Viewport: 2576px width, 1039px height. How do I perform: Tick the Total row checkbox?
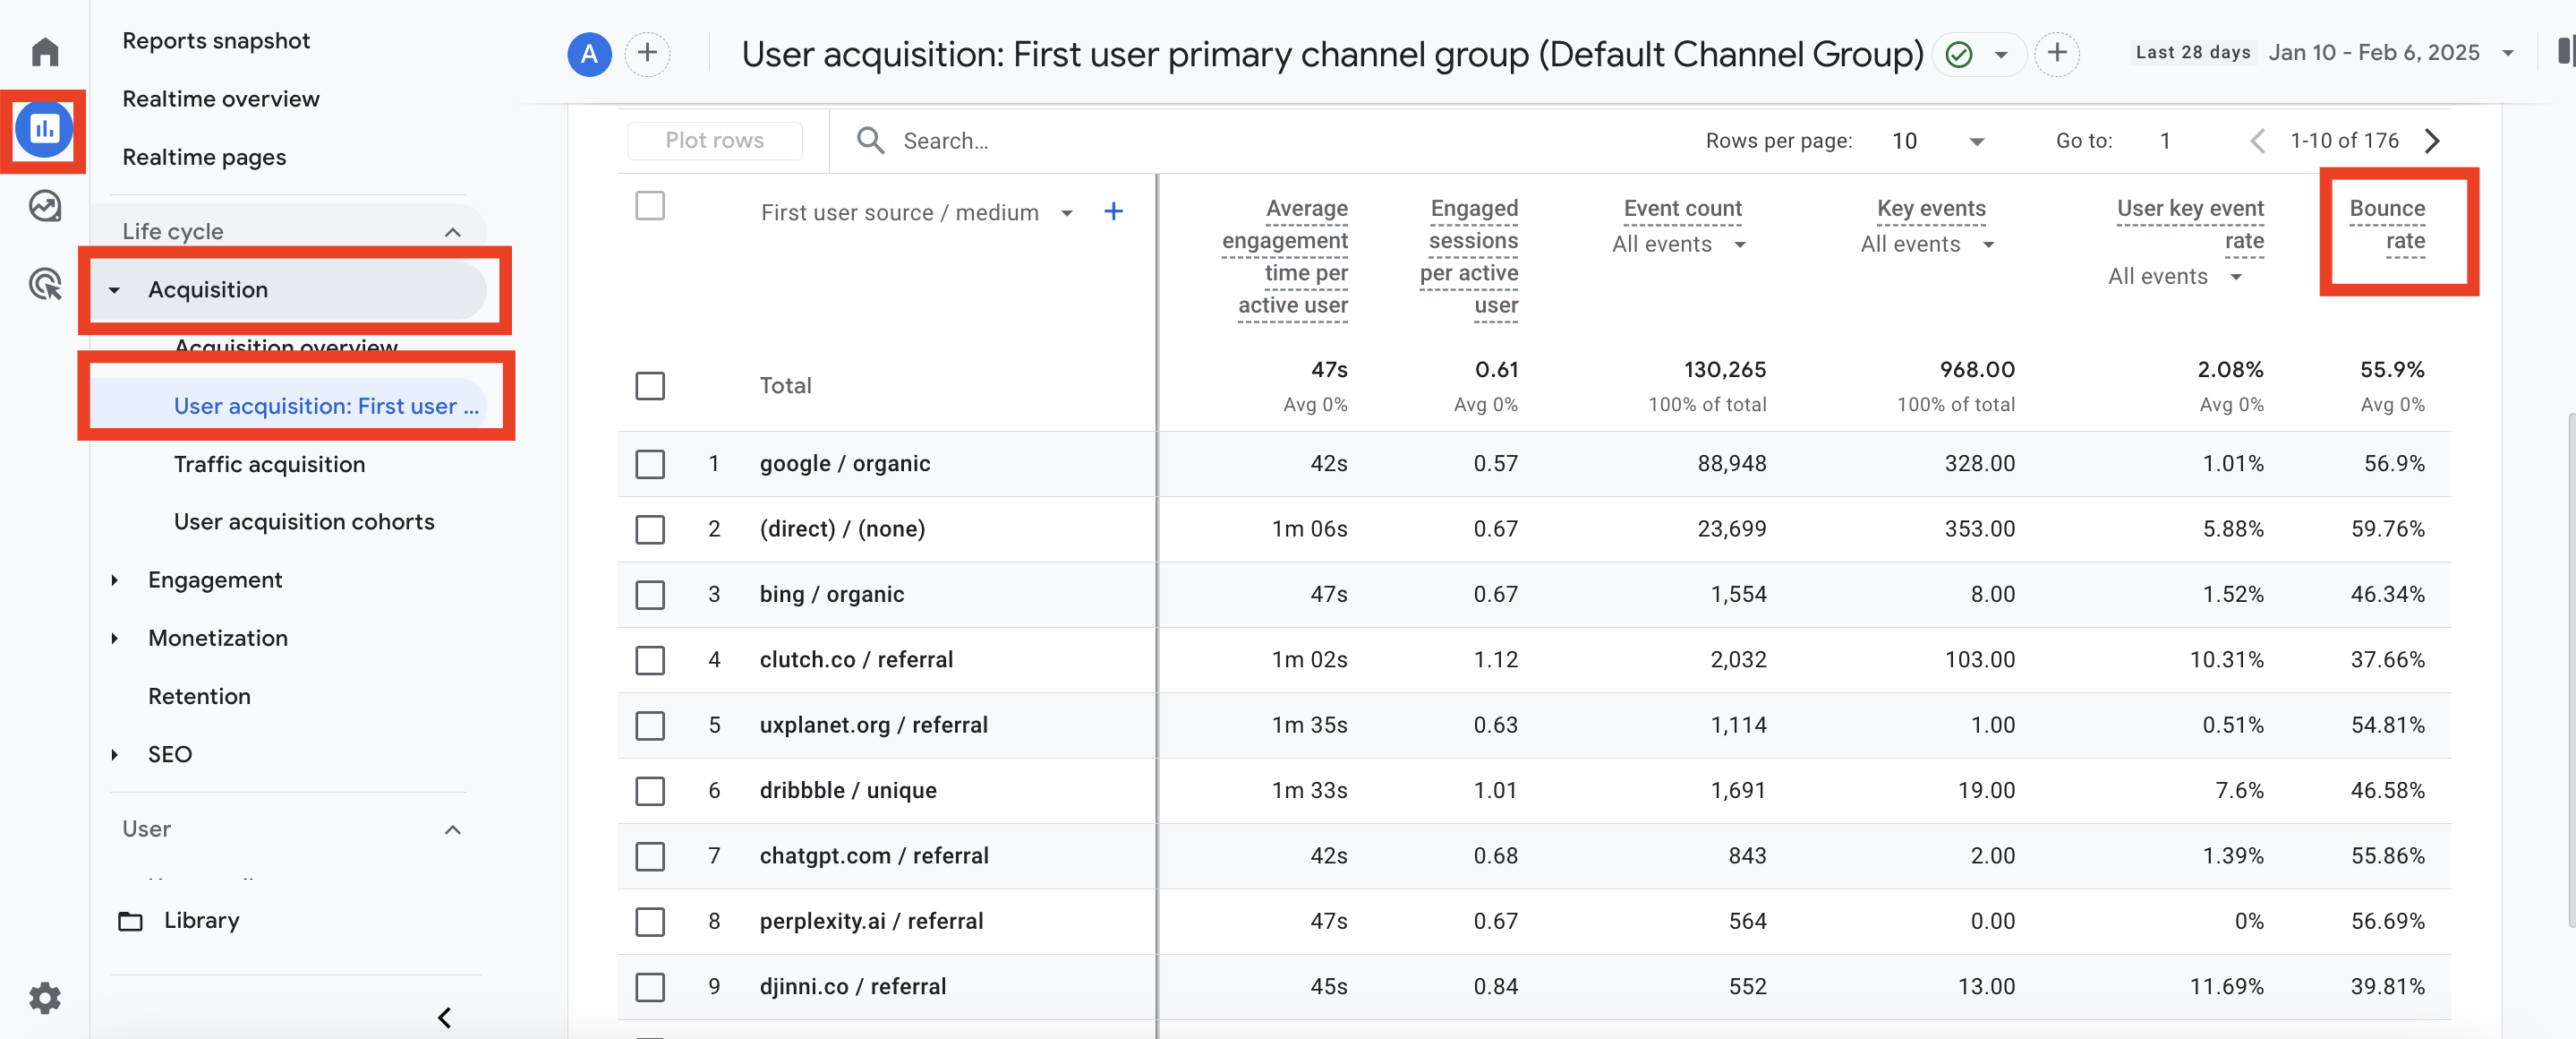tap(650, 385)
